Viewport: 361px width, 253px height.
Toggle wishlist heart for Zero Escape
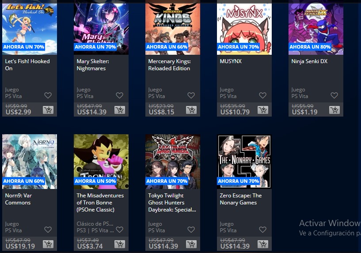pos(263,229)
